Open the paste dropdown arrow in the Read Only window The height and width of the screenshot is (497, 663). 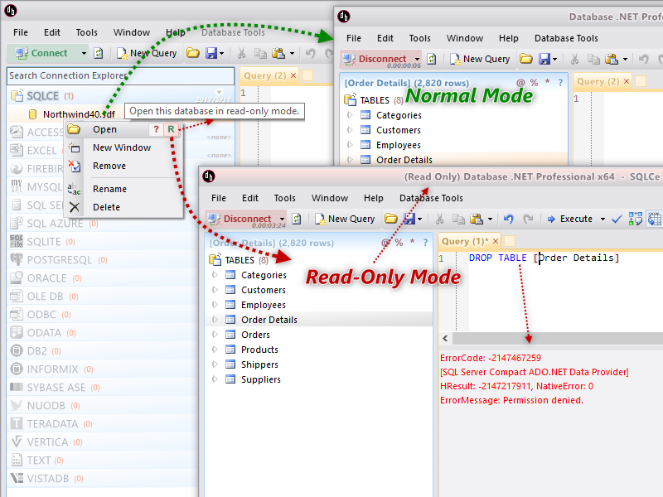(x=490, y=219)
